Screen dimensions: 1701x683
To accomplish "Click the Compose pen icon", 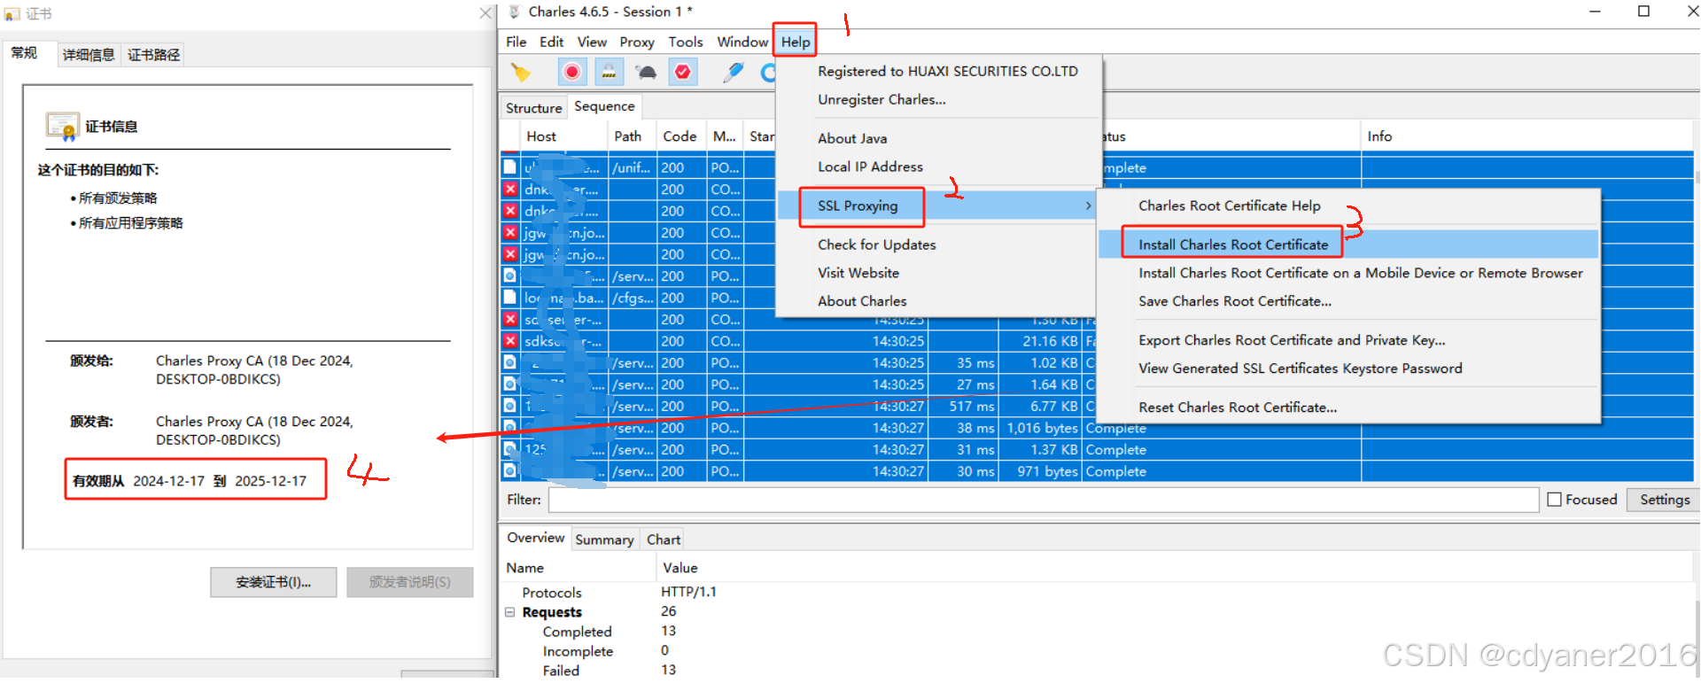I will [x=733, y=73].
